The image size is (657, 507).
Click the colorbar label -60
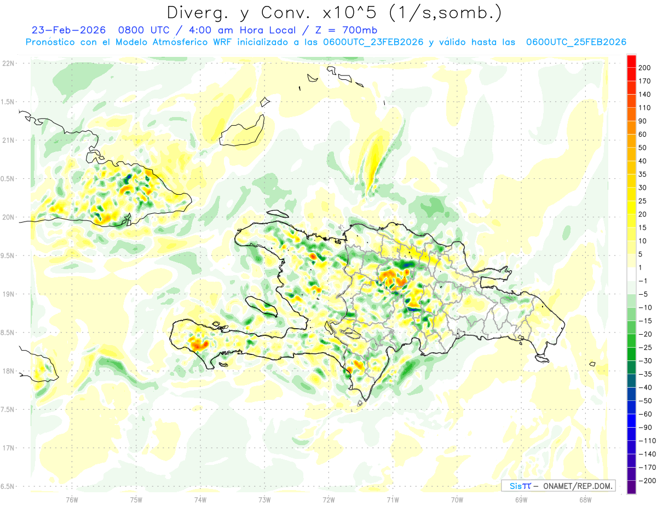click(644, 414)
